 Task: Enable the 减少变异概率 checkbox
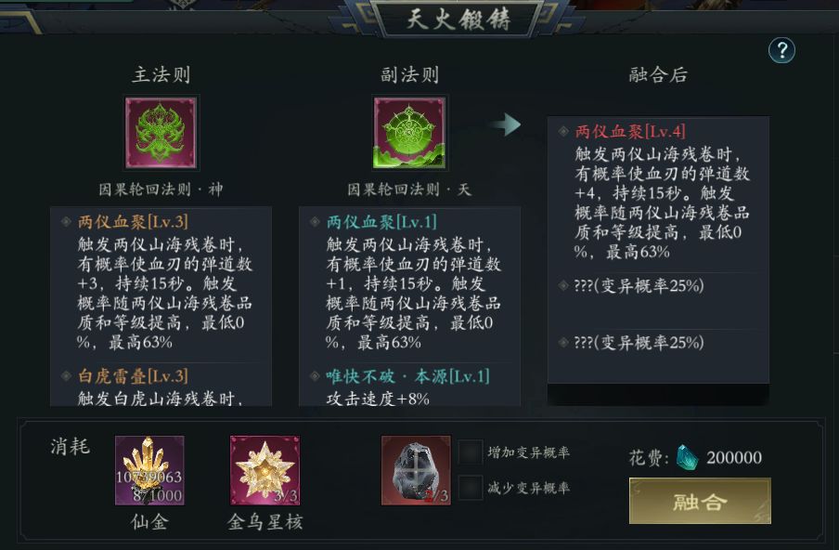click(471, 488)
